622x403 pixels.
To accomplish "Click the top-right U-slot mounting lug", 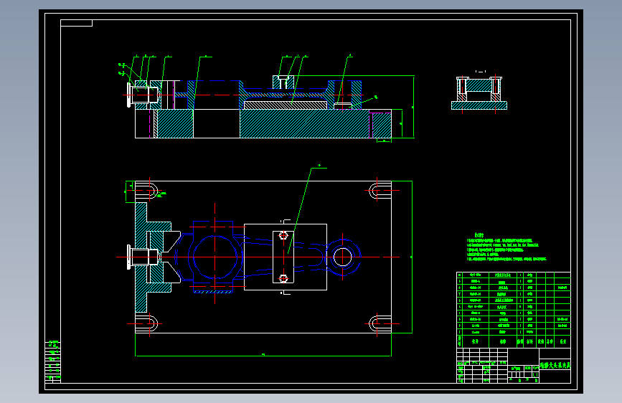I will [x=380, y=191].
